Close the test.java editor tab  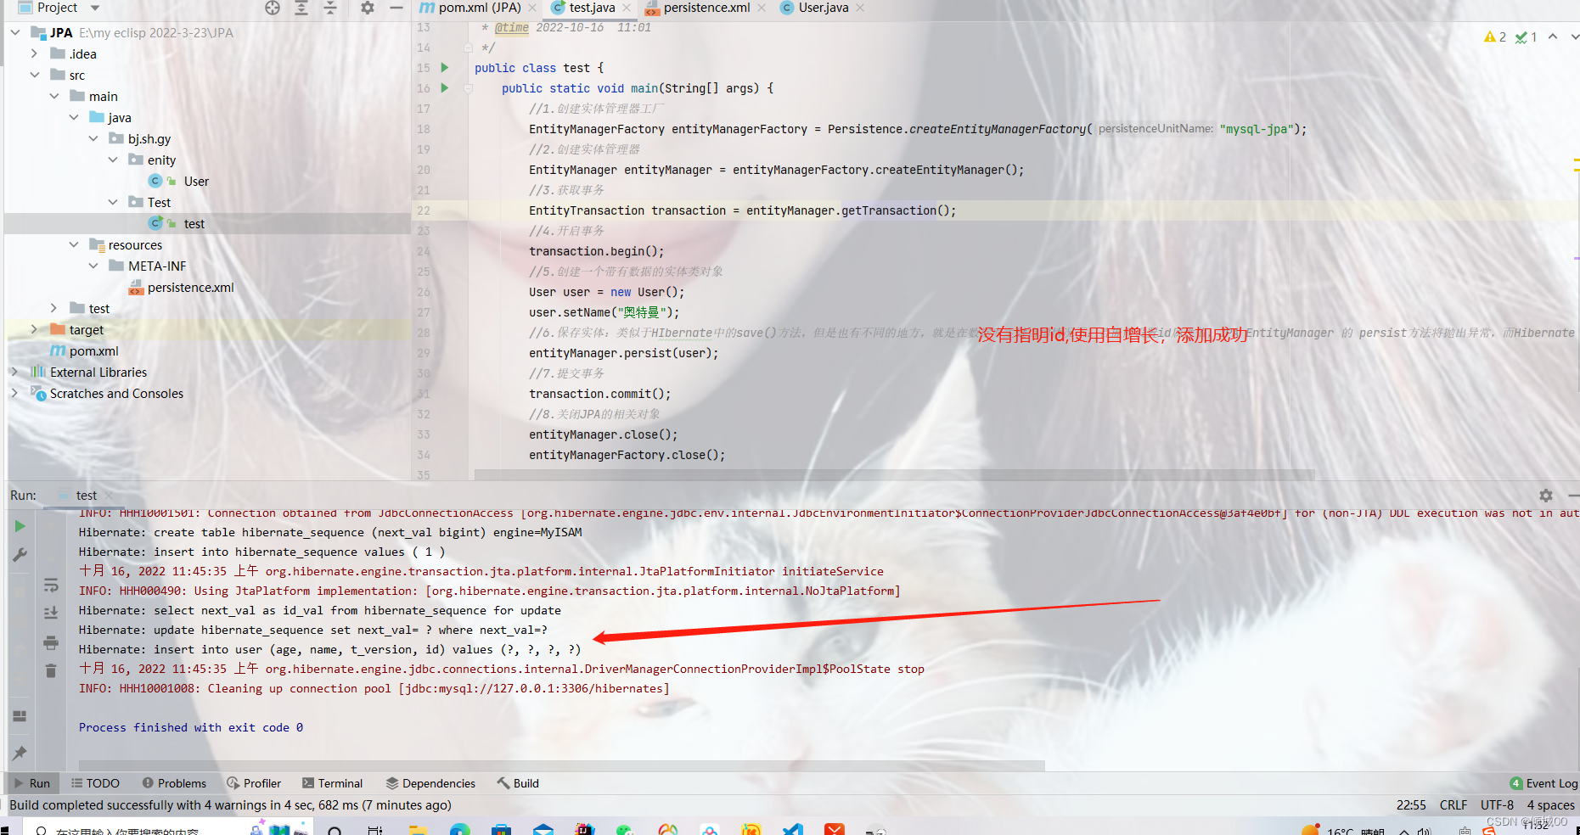click(627, 8)
